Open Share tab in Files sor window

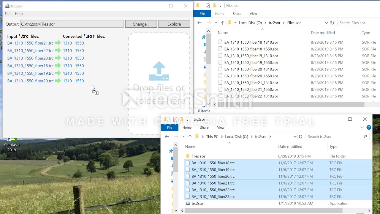click(x=237, y=14)
